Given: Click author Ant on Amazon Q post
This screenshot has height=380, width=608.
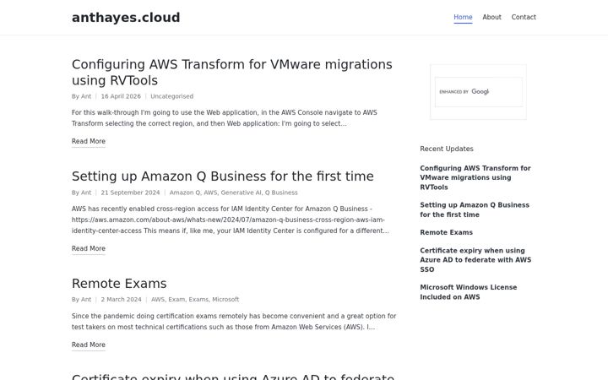Looking at the screenshot, I should tap(86, 193).
